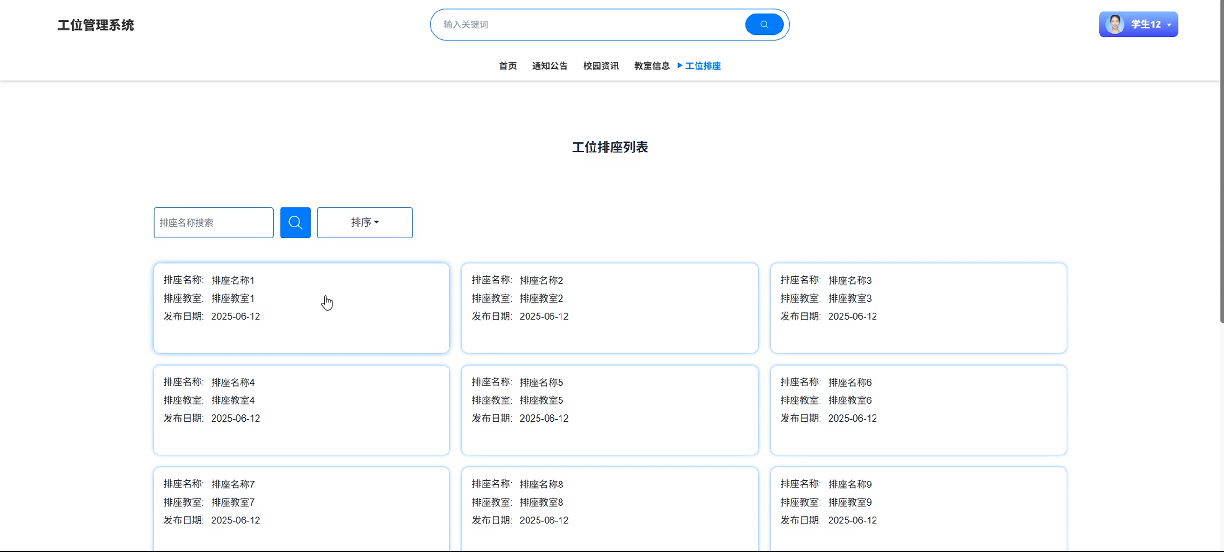Click the seat name search magnifier icon
This screenshot has width=1224, height=552.
coord(295,222)
